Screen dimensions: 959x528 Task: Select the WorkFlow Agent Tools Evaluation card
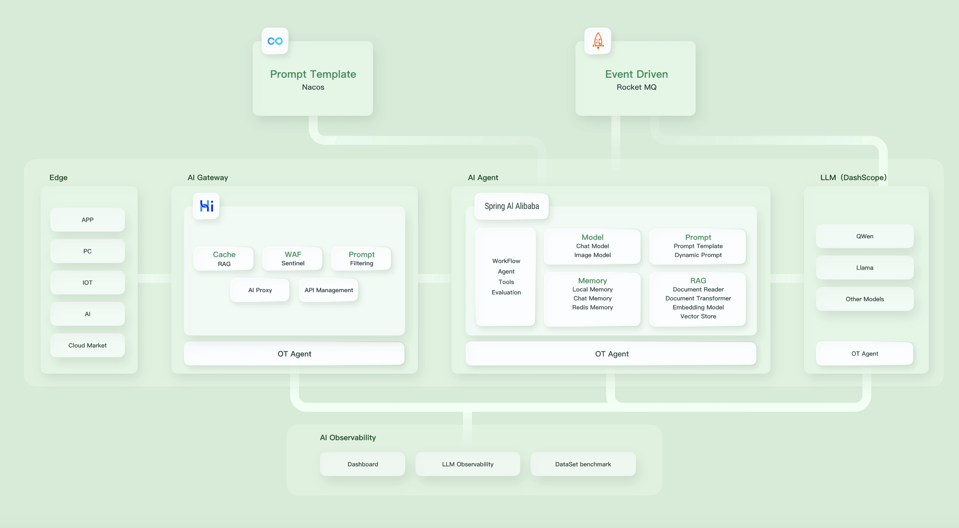click(506, 277)
